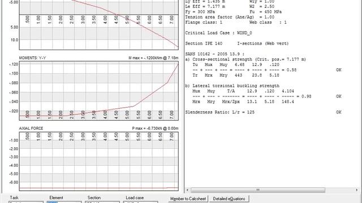Screen dimensions: 362x203
Task: Click 'b) Lateral torsional buckling strength' line
Action: [232, 86]
